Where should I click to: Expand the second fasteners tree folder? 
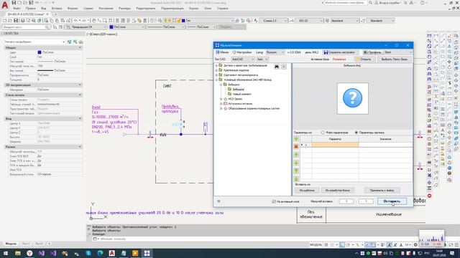point(216,70)
